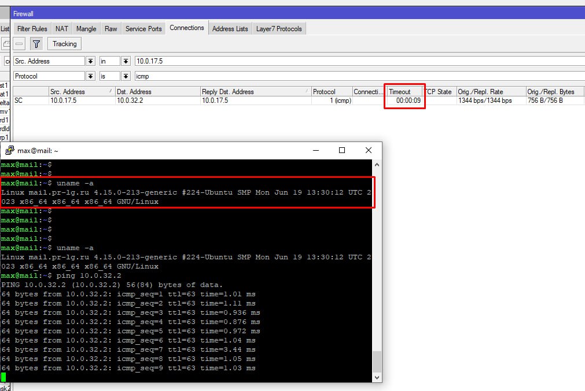Open the Src. Address filter field dropdown
The width and height of the screenshot is (585, 391).
click(x=91, y=61)
